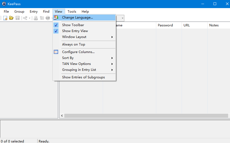This screenshot has width=230, height=143.
Task: Toggle Always on Top
Action: pos(84,44)
